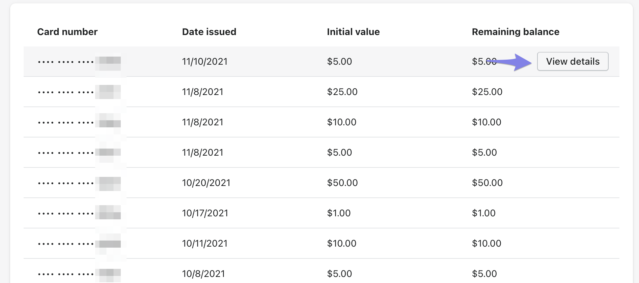
Task: Click the Date issued column header
Action: tap(209, 32)
